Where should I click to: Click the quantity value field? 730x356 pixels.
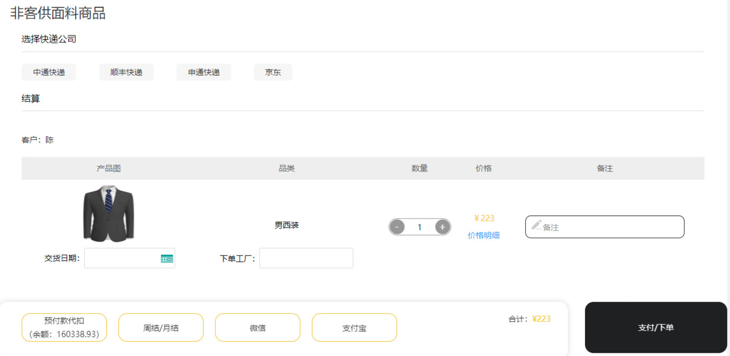pyautogui.click(x=420, y=227)
